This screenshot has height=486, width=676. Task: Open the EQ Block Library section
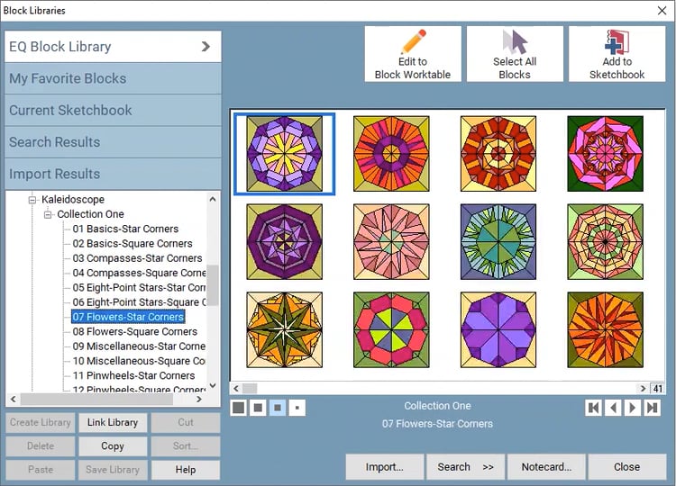coord(113,47)
